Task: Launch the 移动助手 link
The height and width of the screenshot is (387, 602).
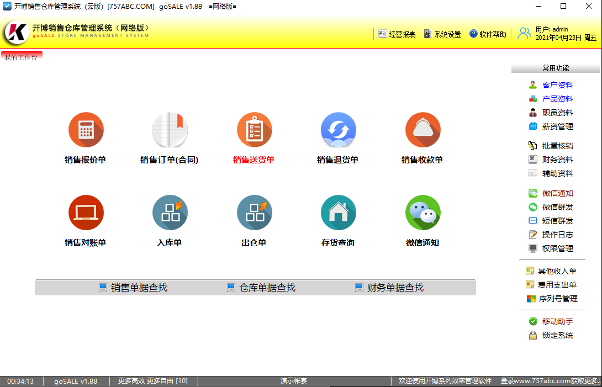Action: click(x=557, y=321)
